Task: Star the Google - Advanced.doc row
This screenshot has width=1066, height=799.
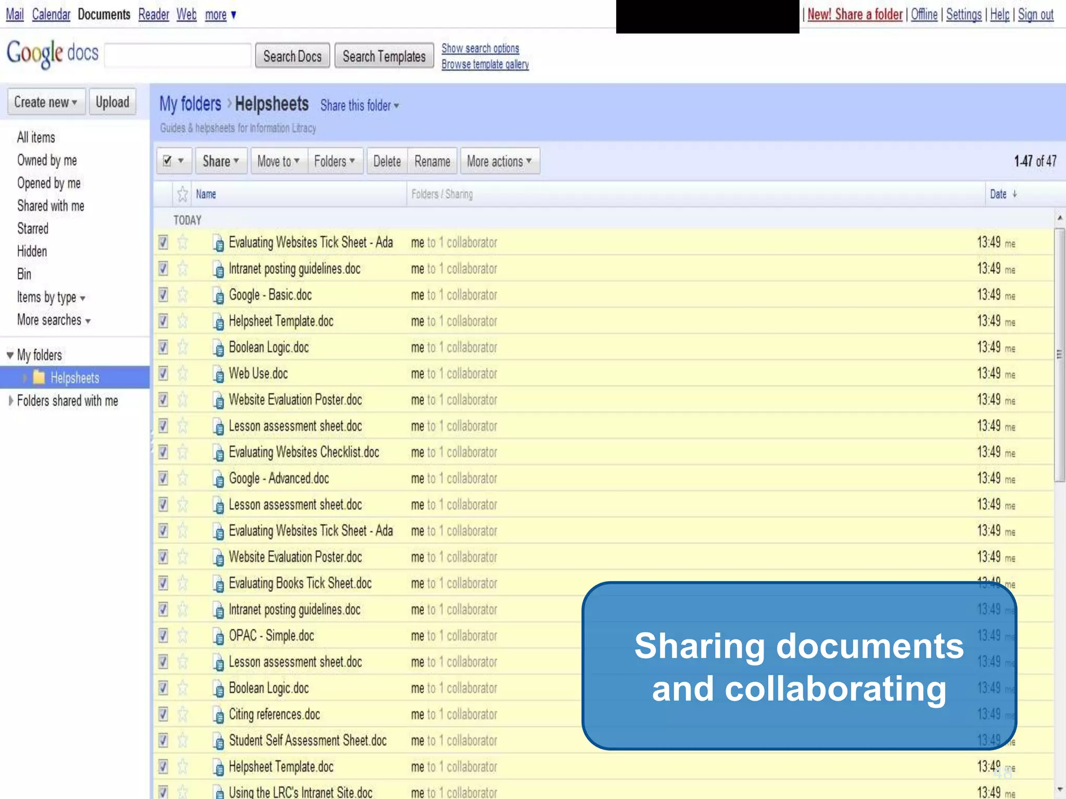Action: (183, 478)
